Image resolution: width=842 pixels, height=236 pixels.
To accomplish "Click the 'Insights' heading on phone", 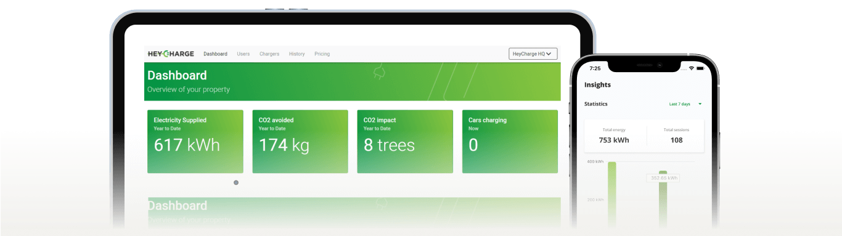I will tap(597, 85).
